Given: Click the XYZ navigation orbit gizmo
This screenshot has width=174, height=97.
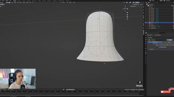Looking at the screenshot, I should click(x=125, y=9).
